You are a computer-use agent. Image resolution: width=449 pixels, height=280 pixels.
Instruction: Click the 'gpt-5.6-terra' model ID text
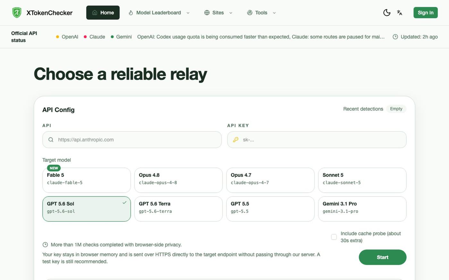click(x=155, y=212)
